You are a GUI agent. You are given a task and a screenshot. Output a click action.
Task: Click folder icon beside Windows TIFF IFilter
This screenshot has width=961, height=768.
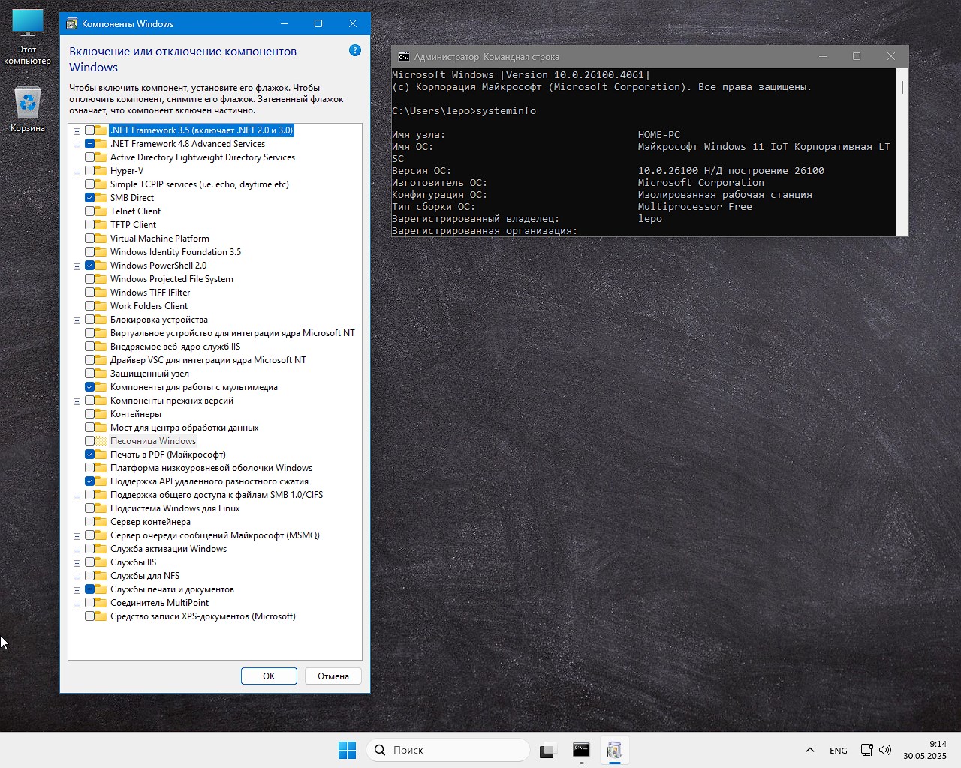coord(101,292)
